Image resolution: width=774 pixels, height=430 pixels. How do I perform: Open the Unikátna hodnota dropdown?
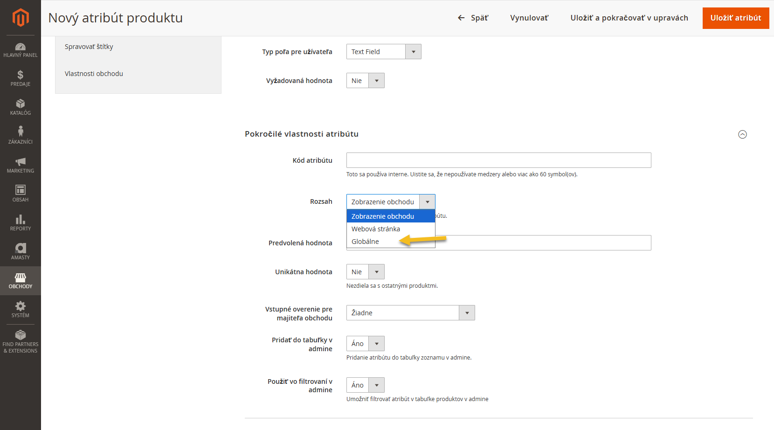coord(365,272)
